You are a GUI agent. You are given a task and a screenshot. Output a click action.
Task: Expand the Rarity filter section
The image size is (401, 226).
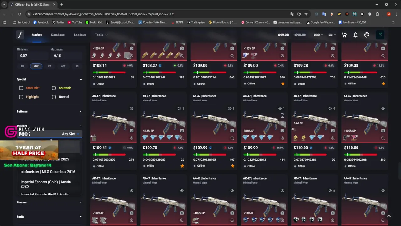click(81, 217)
